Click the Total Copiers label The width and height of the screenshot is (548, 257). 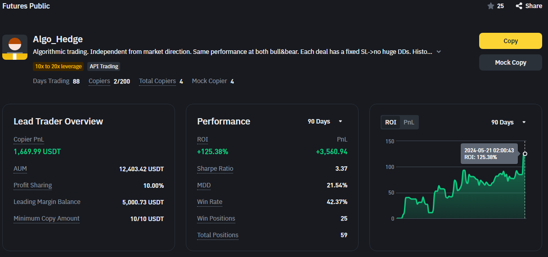157,81
